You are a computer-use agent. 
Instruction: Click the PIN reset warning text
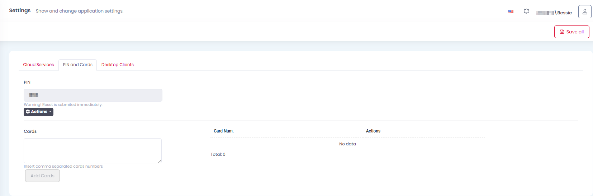63,105
